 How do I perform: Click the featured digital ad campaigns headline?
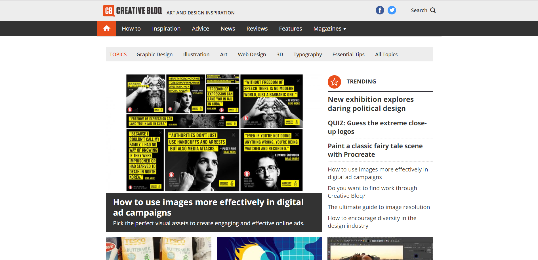point(208,207)
